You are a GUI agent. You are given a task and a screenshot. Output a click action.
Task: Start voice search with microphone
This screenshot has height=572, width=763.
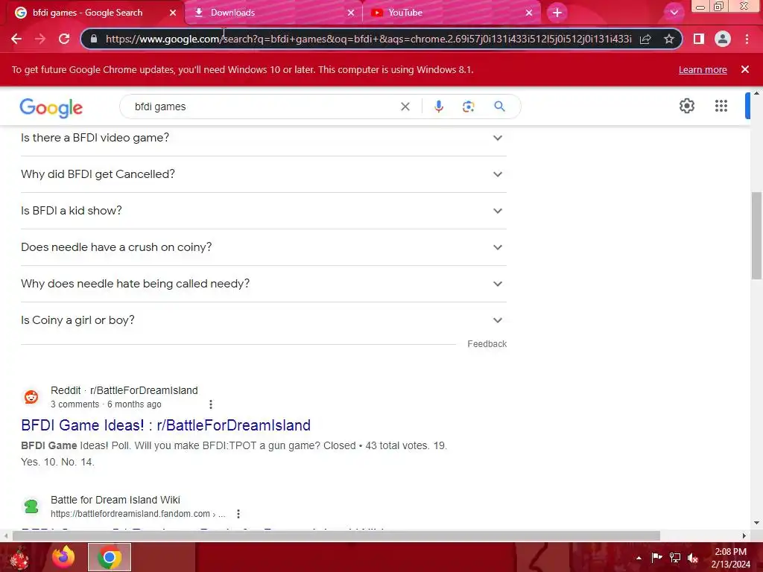[x=438, y=107]
